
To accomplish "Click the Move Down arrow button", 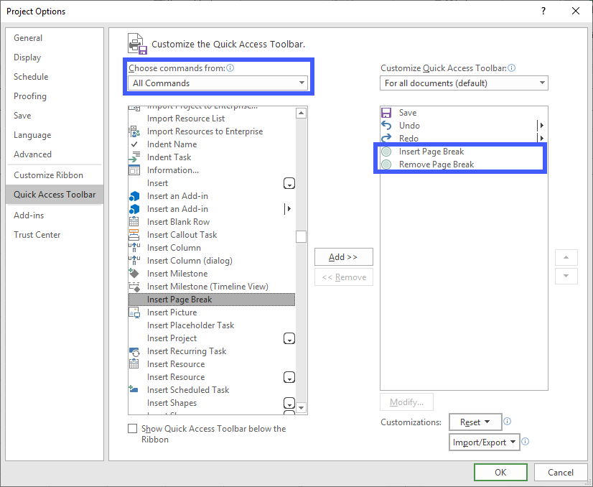I will [x=566, y=276].
